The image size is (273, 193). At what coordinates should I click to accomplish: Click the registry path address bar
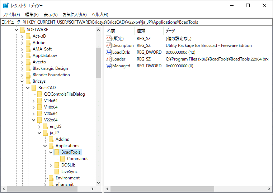pos(136,22)
